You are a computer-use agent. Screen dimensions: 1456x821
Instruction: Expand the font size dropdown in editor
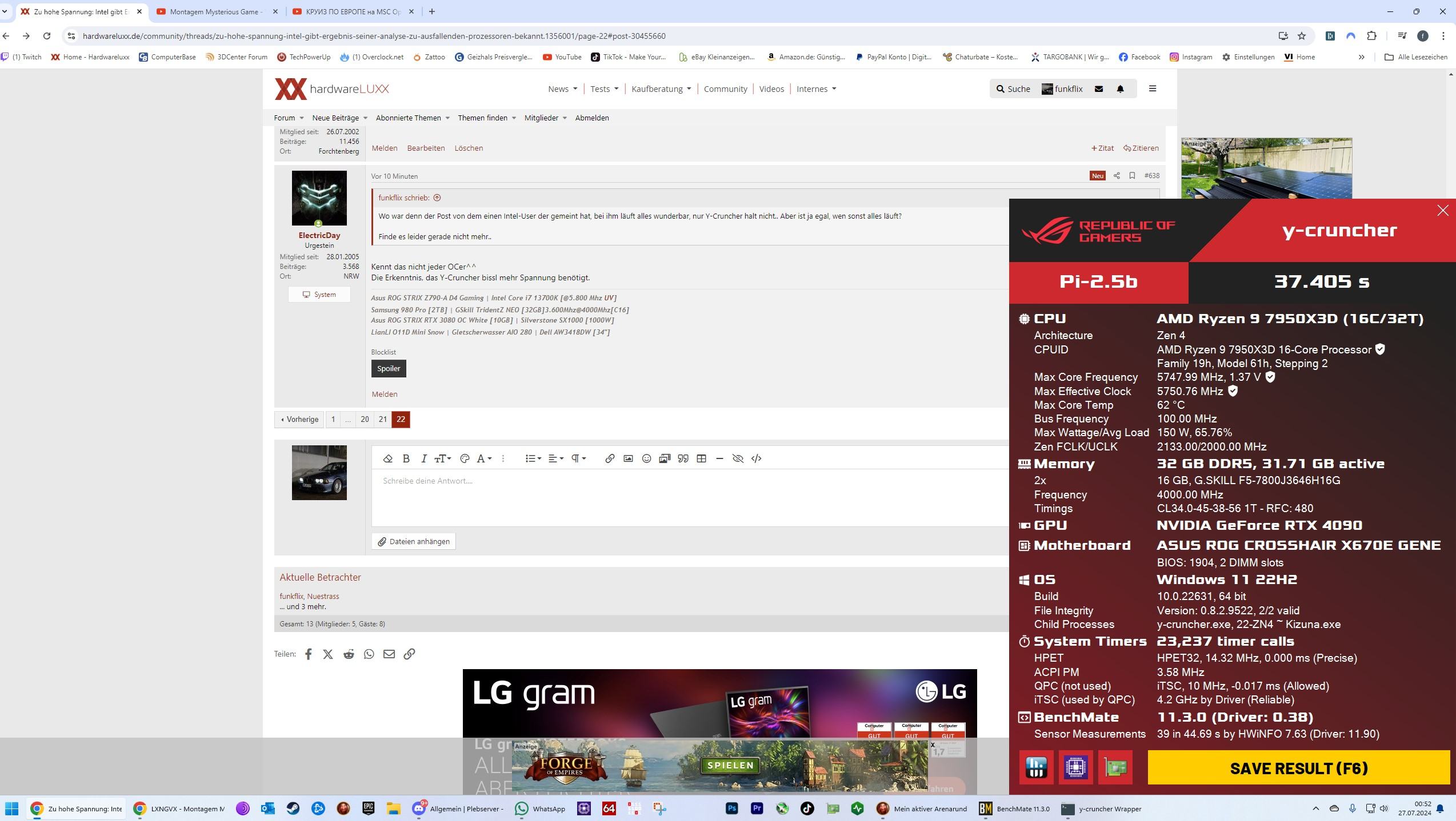pos(443,458)
